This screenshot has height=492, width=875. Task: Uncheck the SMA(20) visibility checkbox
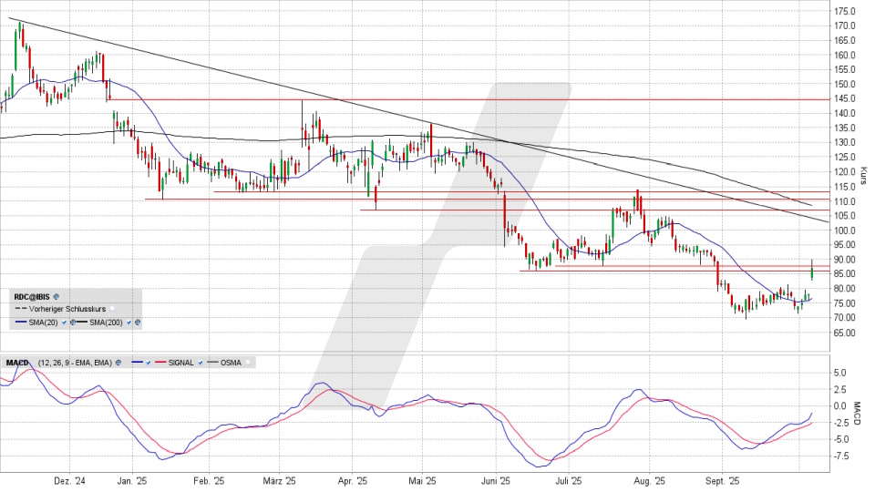(x=64, y=323)
